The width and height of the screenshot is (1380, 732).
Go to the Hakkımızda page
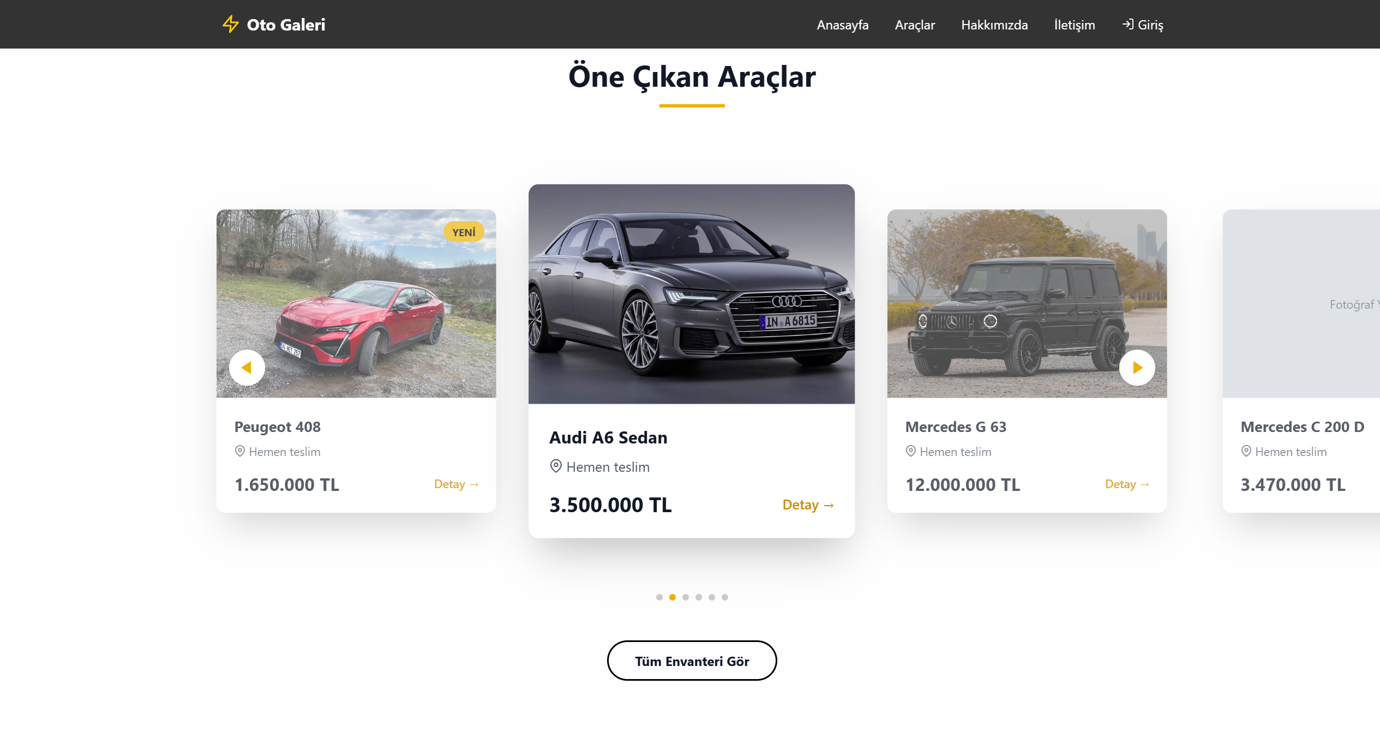994,25
